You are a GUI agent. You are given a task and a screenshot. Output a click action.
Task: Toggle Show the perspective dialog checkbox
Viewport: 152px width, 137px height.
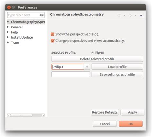pyautogui.click(x=53, y=34)
